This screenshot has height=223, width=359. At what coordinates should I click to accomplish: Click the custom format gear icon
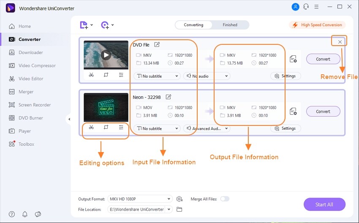(x=179, y=199)
